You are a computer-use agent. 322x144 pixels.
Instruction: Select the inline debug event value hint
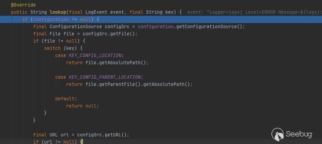click(x=254, y=12)
